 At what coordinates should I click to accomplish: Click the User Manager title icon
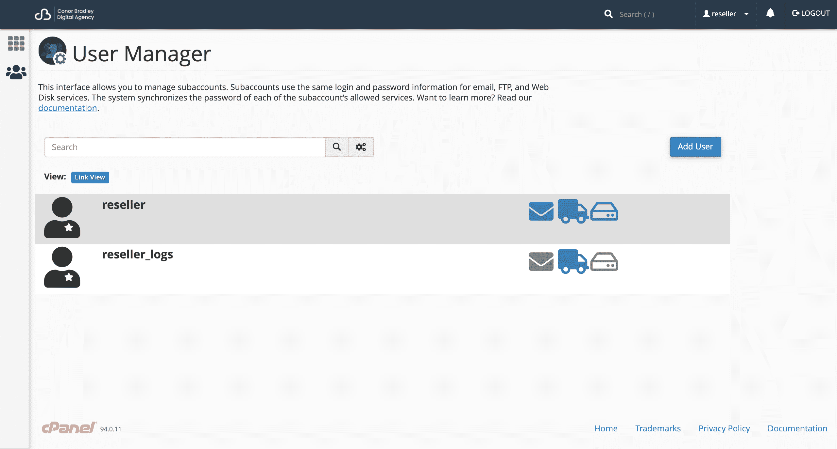coord(53,51)
